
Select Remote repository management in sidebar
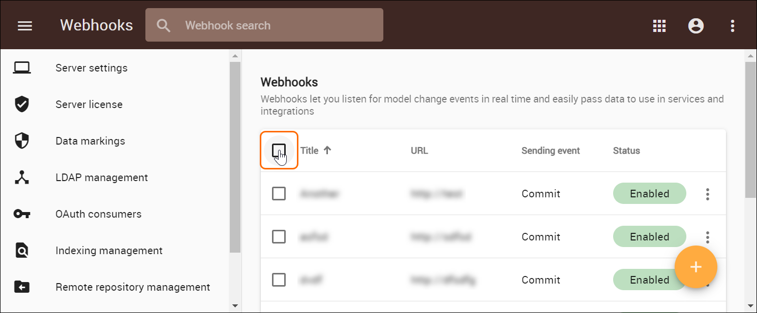(133, 287)
